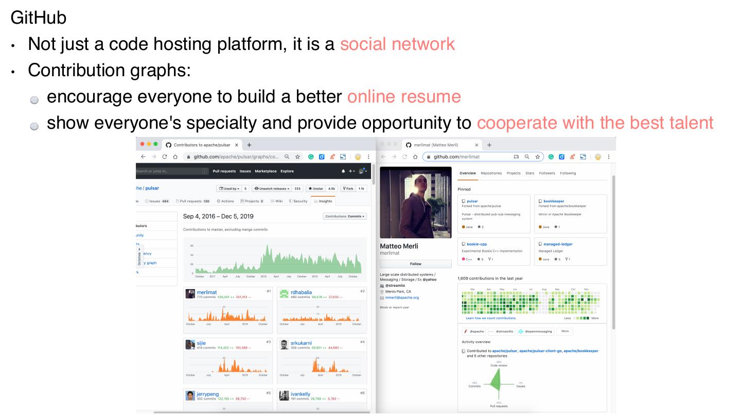The height and width of the screenshot is (417, 741).
Task: Switch to the Security tab
Action: click(x=298, y=201)
